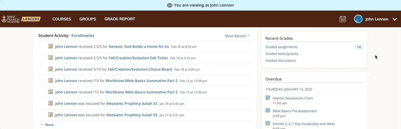Screen dimensions: 401x129
Task: Click the Saint Francis Lancers logo
Action: click(x=21, y=19)
